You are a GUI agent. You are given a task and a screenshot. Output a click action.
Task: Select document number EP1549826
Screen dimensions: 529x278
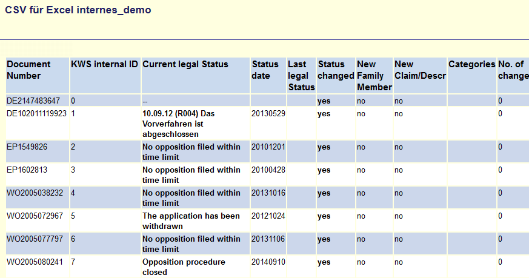point(27,147)
